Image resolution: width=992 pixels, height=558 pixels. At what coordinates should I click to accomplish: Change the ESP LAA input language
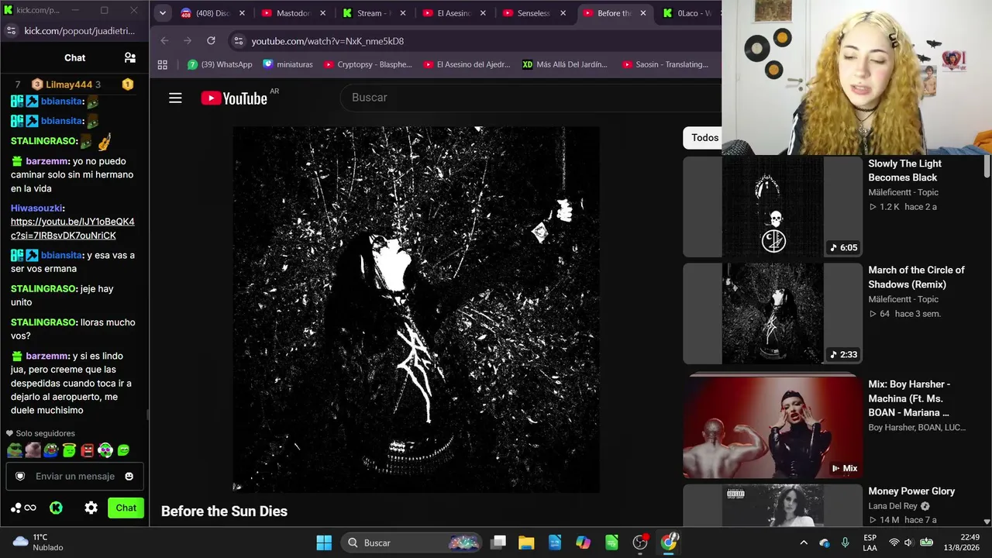pyautogui.click(x=870, y=542)
